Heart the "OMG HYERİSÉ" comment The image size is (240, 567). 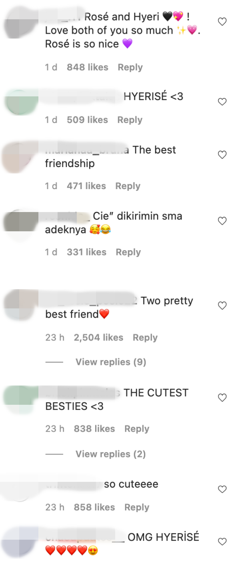click(222, 542)
